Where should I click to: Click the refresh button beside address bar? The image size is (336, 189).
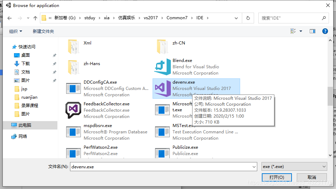(x=248, y=18)
